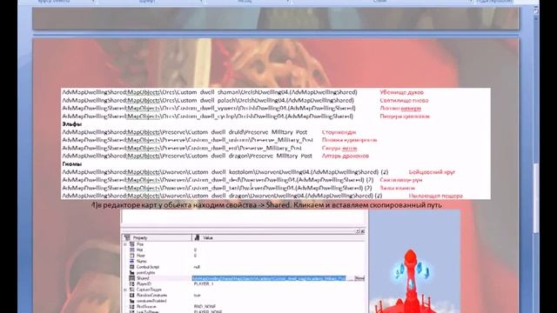
Task: Toggle the ruler button above the scrollbar
Action: coord(536,10)
